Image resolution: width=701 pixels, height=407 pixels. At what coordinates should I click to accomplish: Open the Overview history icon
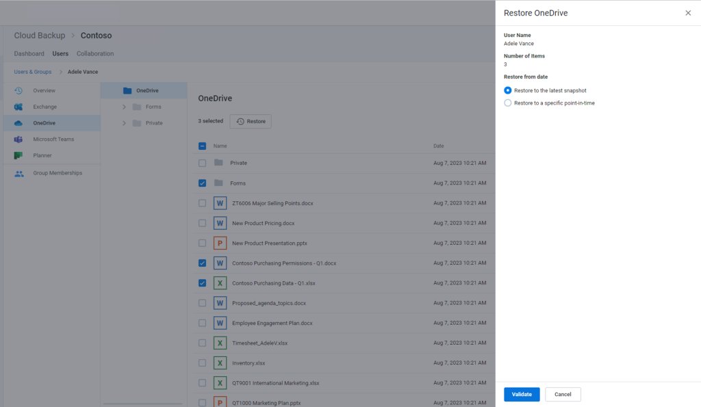[18, 91]
